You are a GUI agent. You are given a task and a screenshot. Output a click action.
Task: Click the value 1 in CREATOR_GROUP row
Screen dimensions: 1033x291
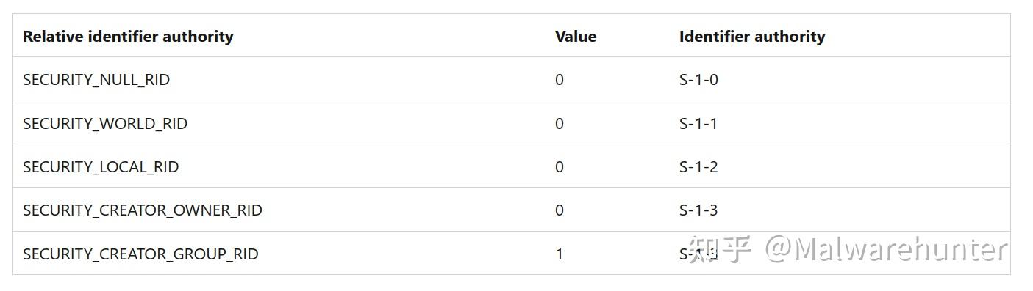(x=560, y=254)
